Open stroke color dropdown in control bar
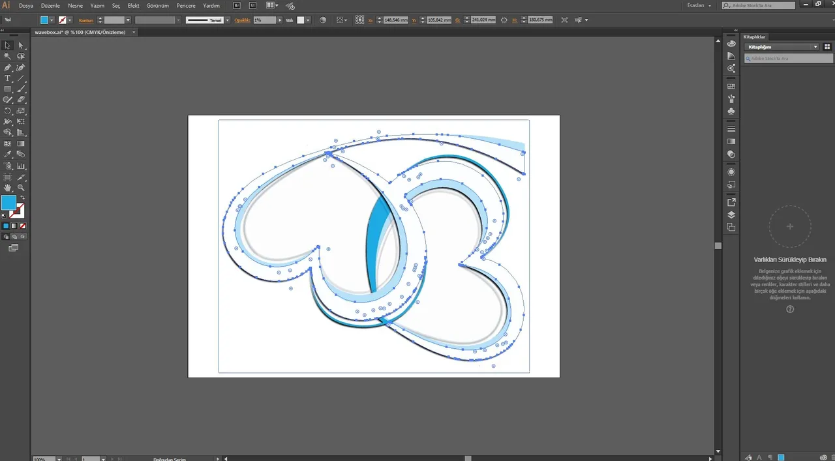The image size is (835, 461). pos(70,20)
